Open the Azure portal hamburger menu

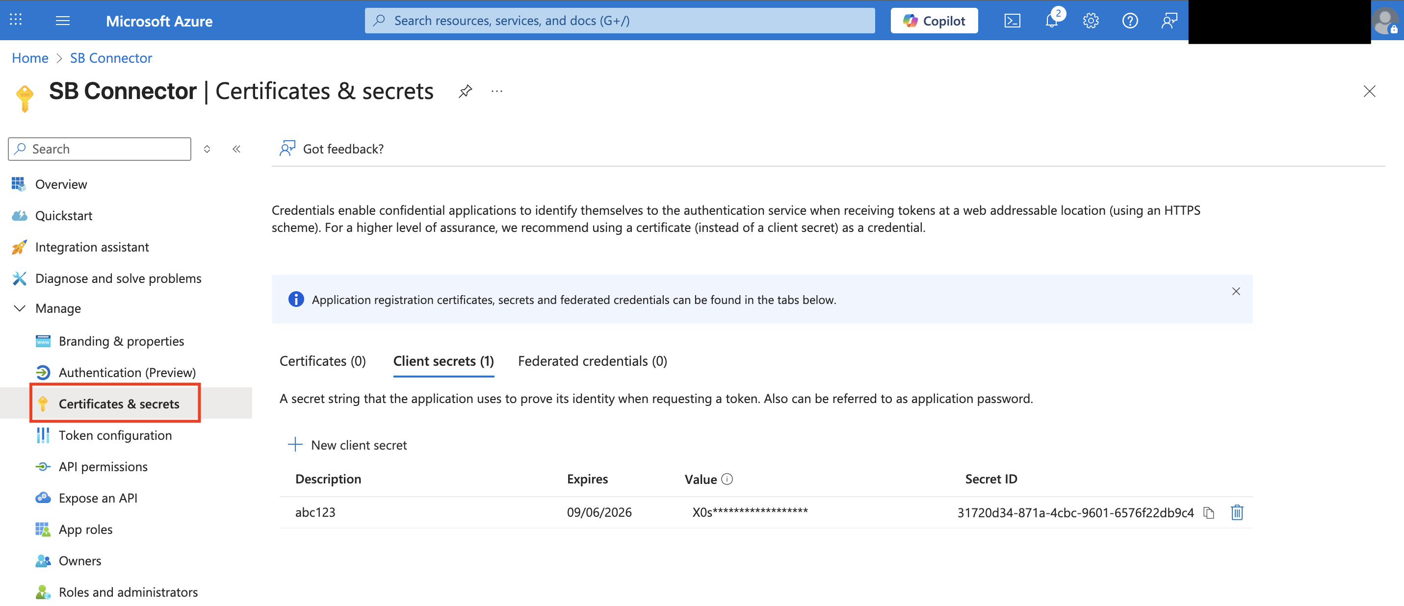tap(63, 21)
